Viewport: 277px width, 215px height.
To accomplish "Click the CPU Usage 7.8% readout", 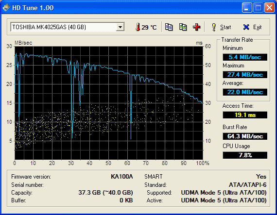I will [x=245, y=155].
